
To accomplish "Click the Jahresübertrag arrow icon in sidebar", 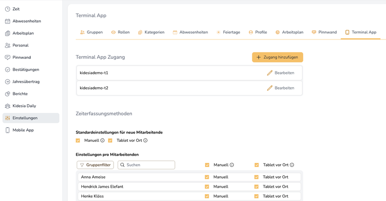I will pos(8,82).
